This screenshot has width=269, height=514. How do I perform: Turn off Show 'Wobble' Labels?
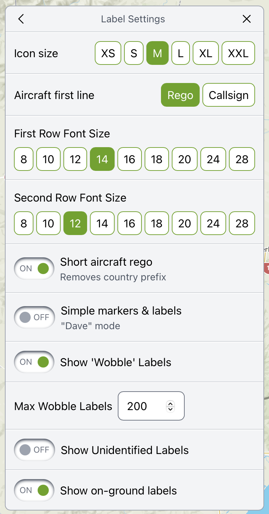tap(34, 362)
